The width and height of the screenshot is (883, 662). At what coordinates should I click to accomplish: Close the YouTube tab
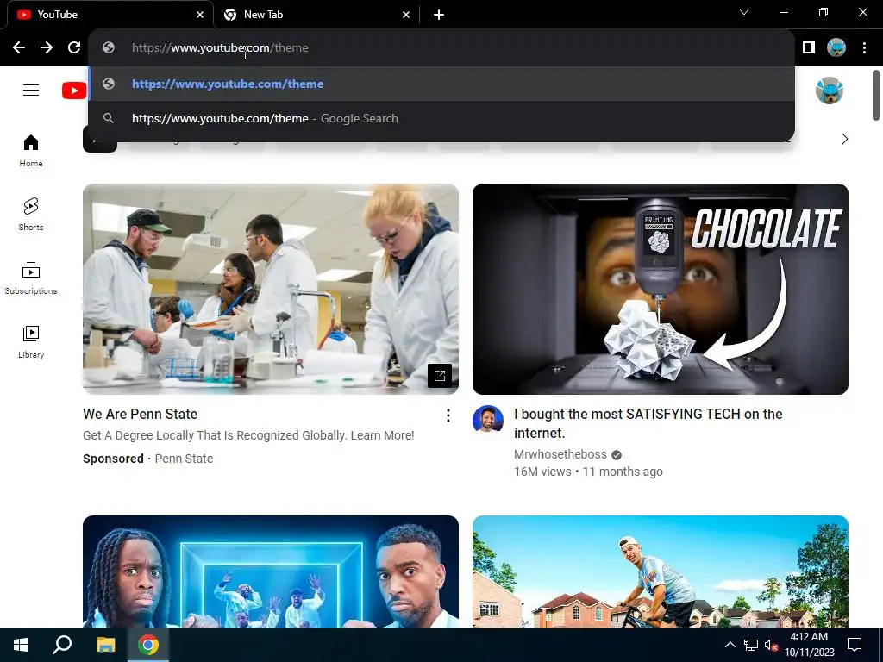pyautogui.click(x=200, y=15)
